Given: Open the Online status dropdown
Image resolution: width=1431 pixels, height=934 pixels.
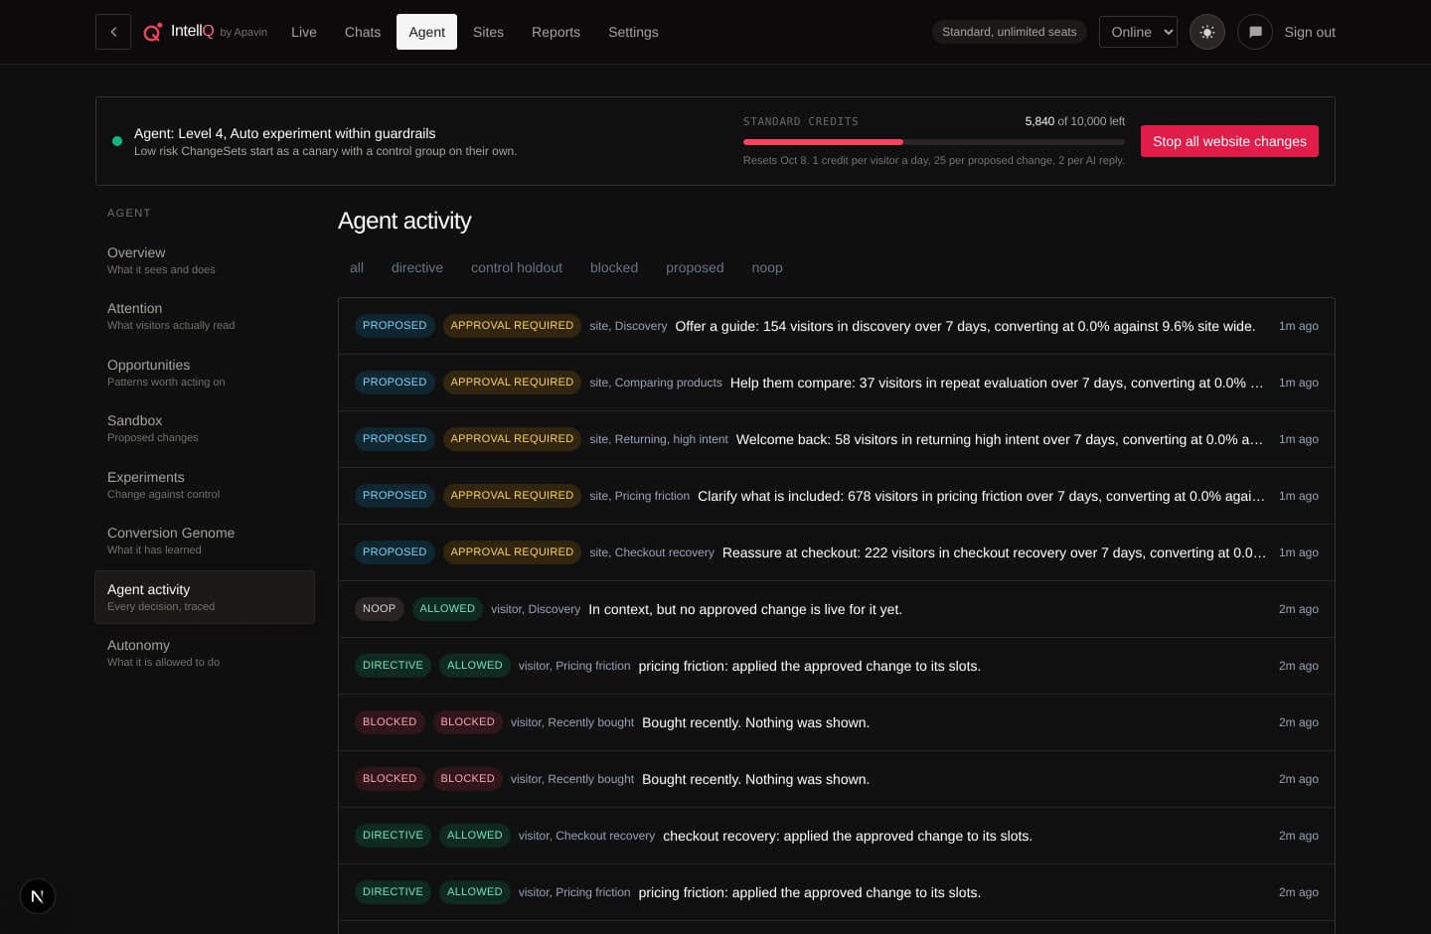Looking at the screenshot, I should (x=1138, y=32).
